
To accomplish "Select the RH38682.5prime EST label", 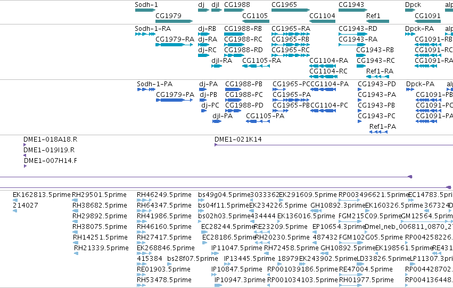I will click(x=100, y=205).
